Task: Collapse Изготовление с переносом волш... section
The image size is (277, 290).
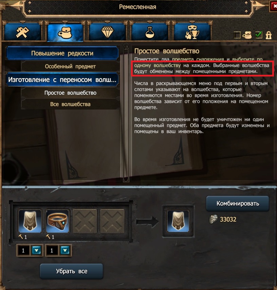Action: 62,80
